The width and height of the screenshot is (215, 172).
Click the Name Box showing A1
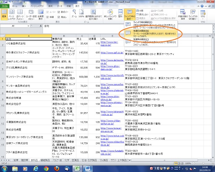point(13,26)
